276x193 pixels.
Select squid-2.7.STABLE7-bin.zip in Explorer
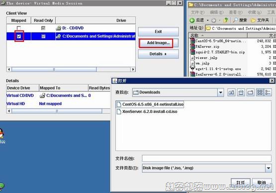(217, 52)
